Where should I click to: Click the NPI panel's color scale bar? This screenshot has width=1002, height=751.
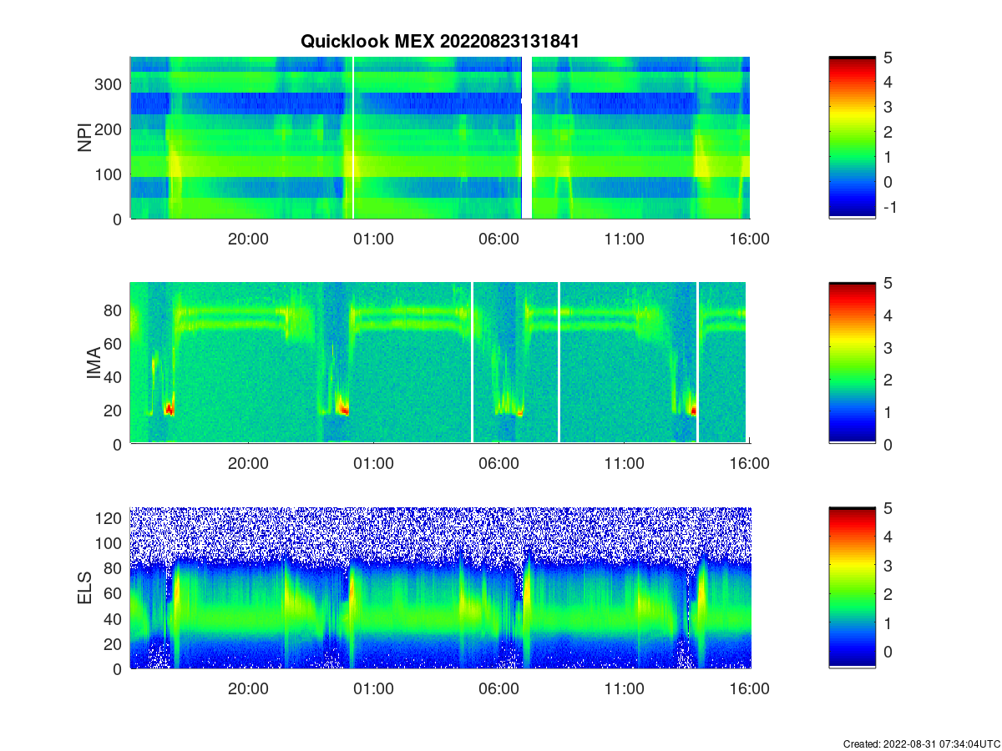853,138
